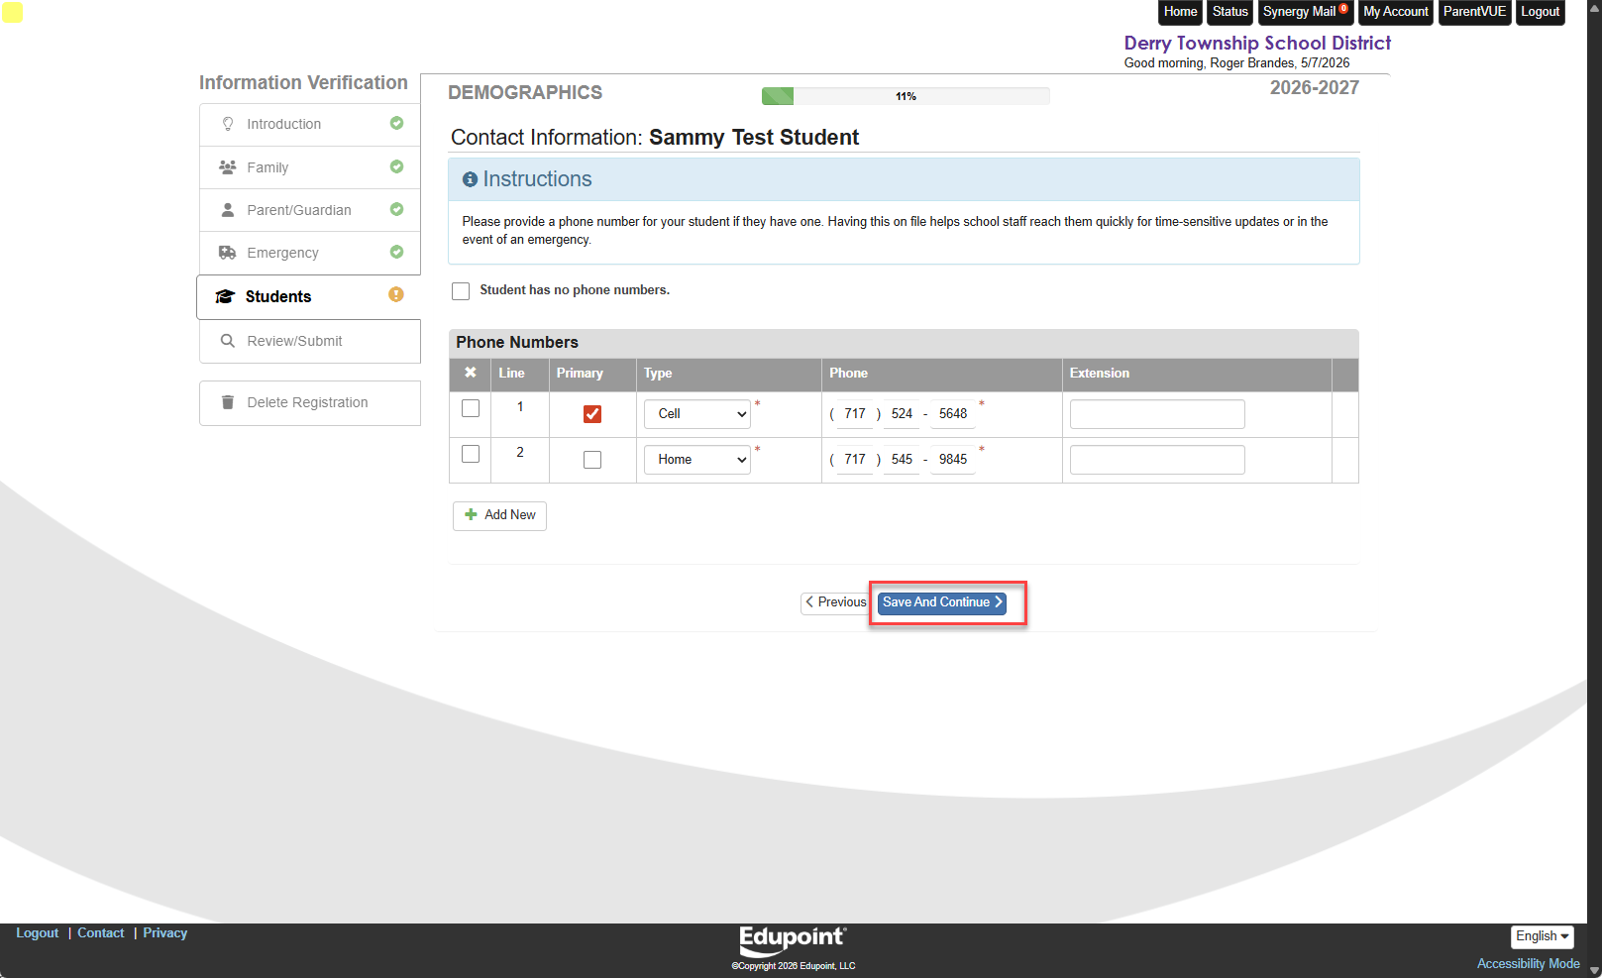Open the Home type dropdown
The image size is (1602, 978).
(x=697, y=460)
